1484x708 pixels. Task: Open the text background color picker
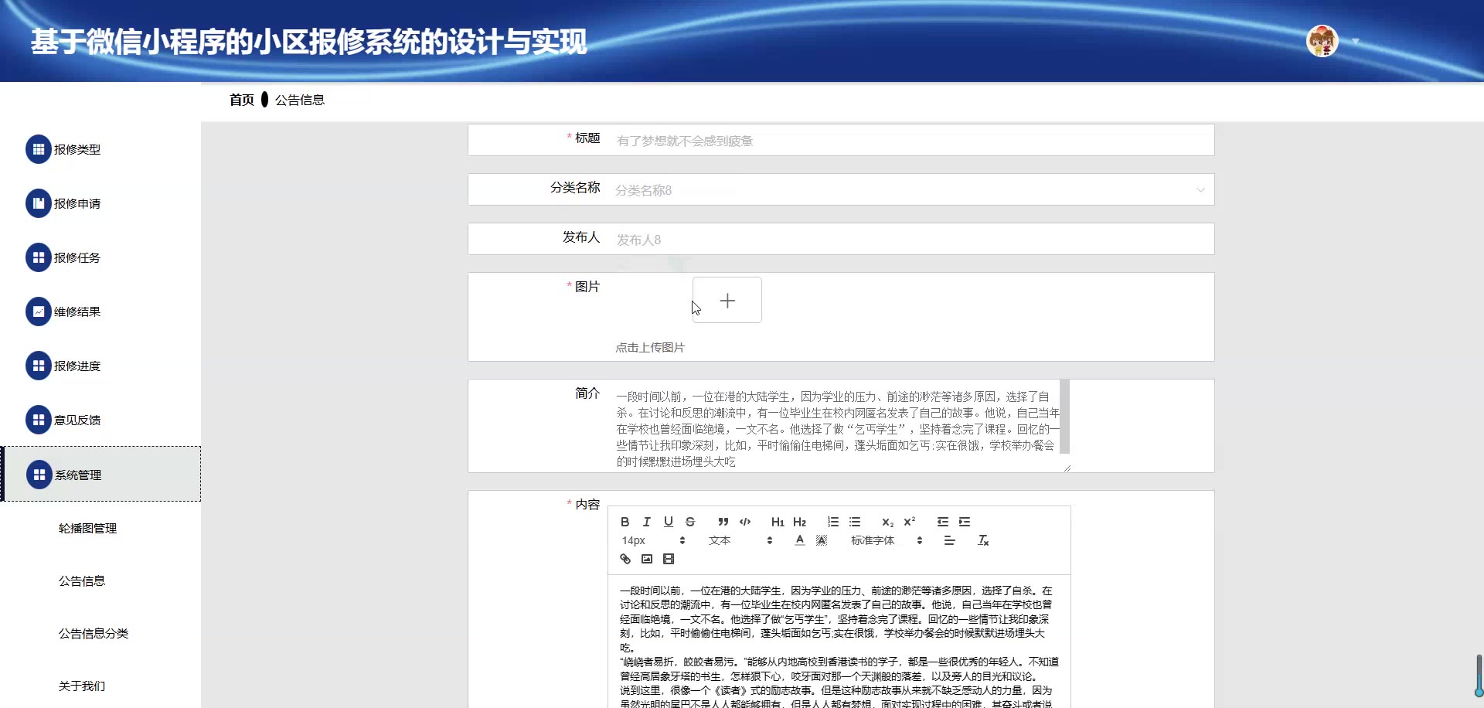822,540
